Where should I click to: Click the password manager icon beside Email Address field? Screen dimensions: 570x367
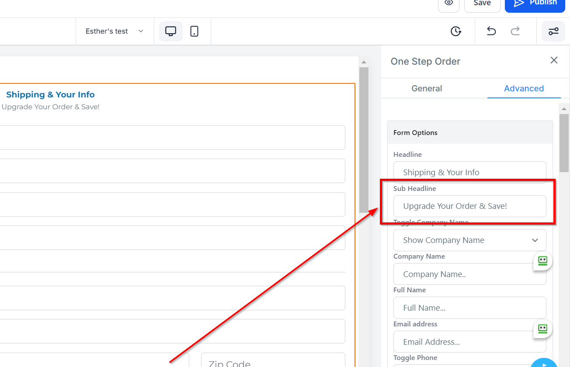click(x=542, y=329)
